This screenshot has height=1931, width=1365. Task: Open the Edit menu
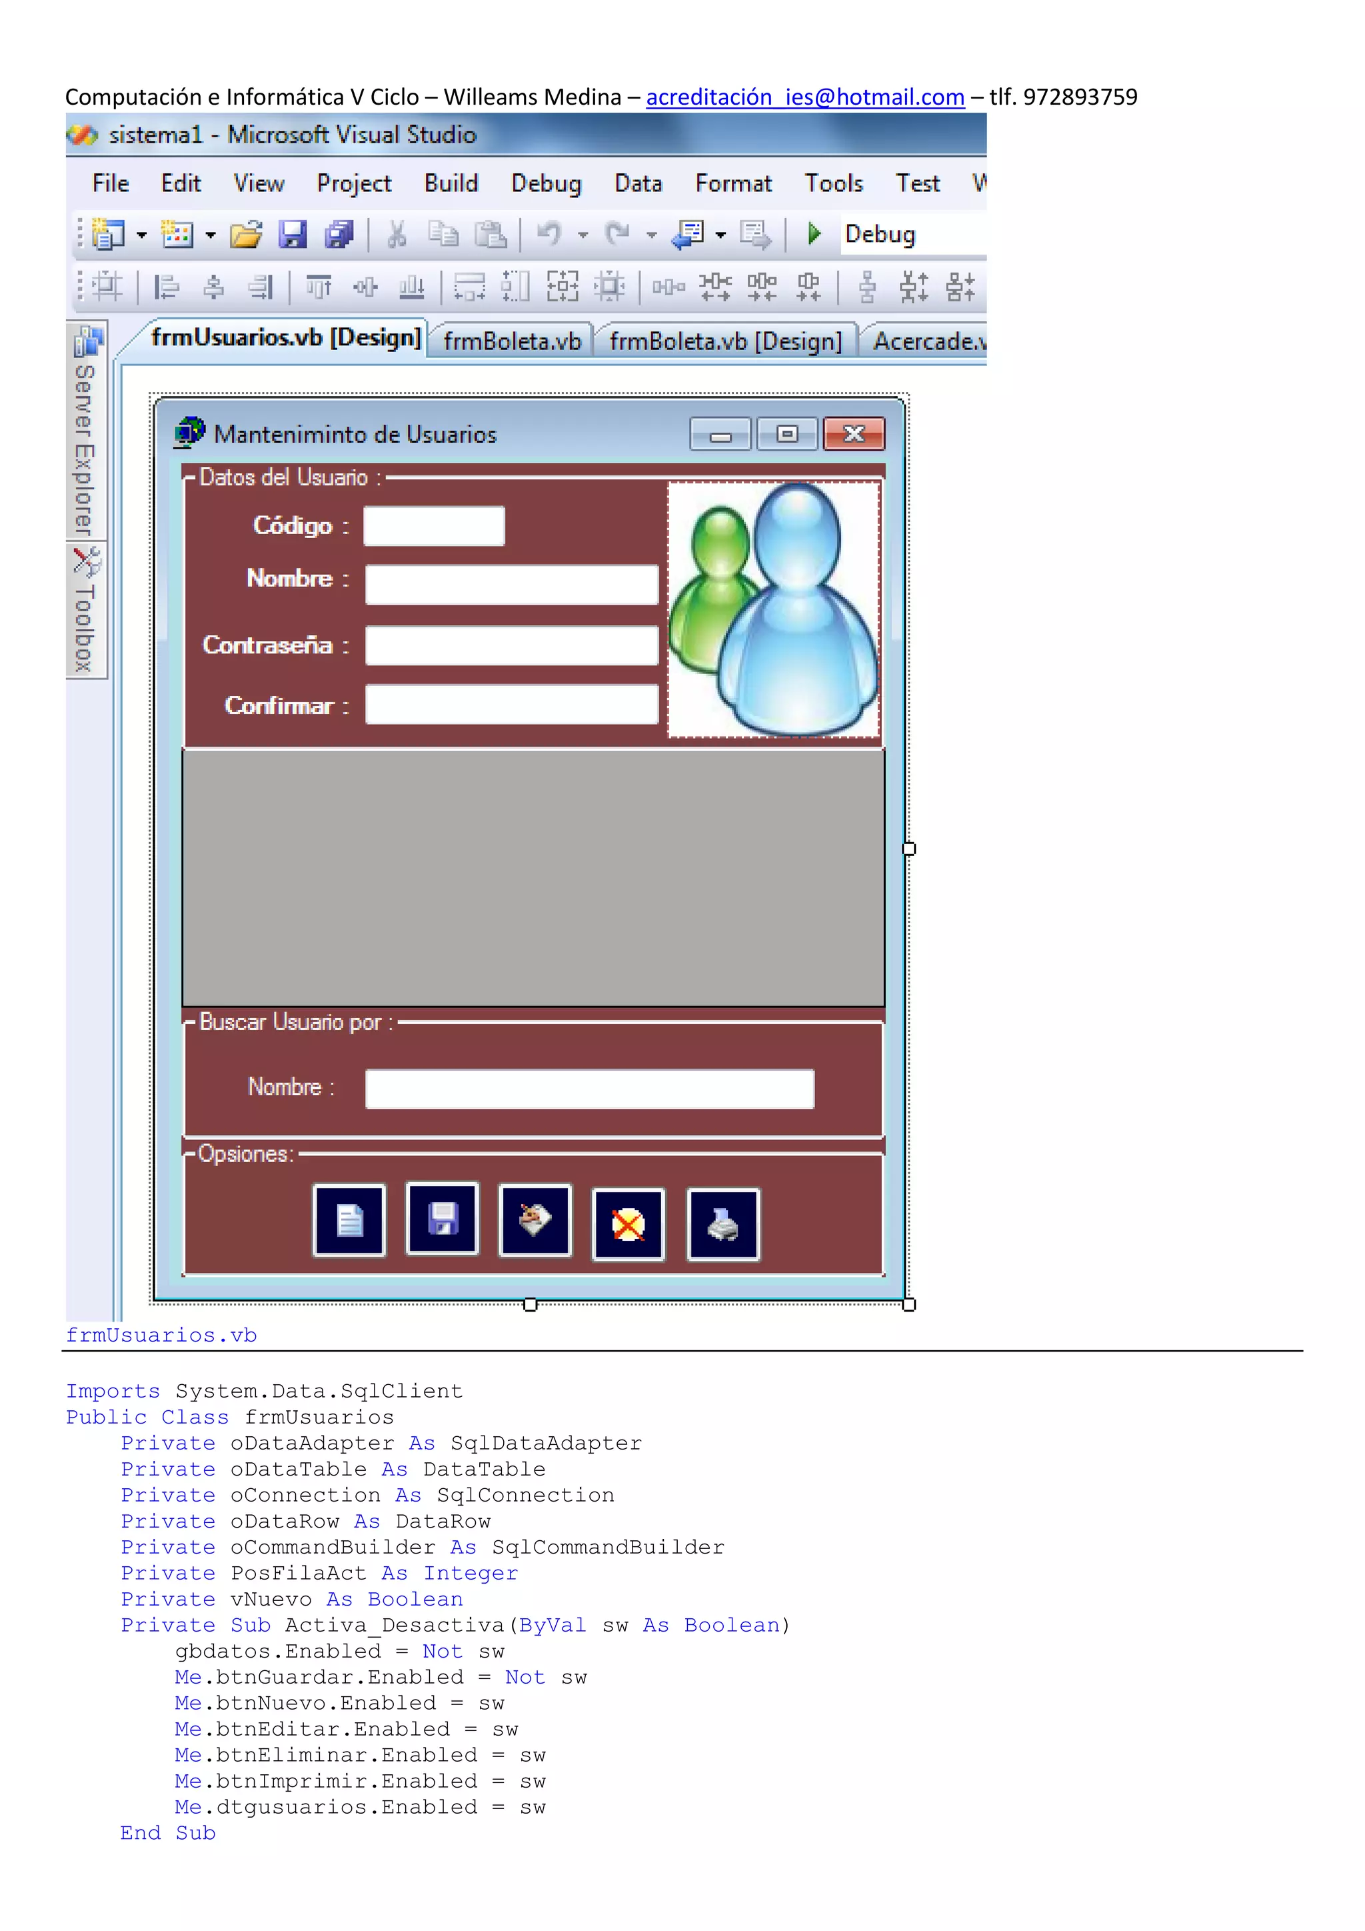click(x=181, y=183)
